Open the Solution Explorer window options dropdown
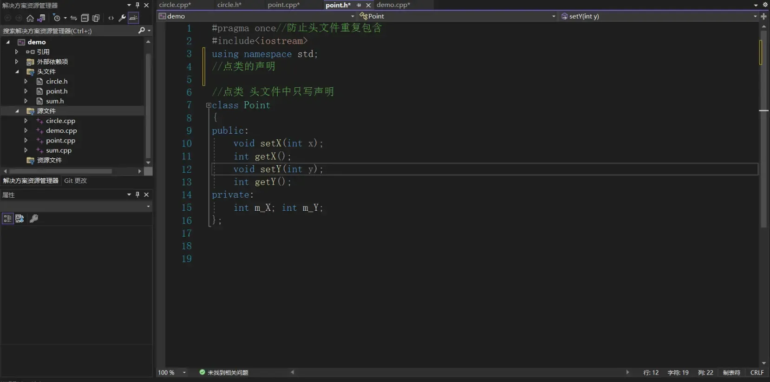770x382 pixels. pos(129,5)
